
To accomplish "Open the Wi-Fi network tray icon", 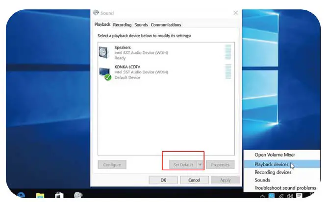I will (x=281, y=196).
